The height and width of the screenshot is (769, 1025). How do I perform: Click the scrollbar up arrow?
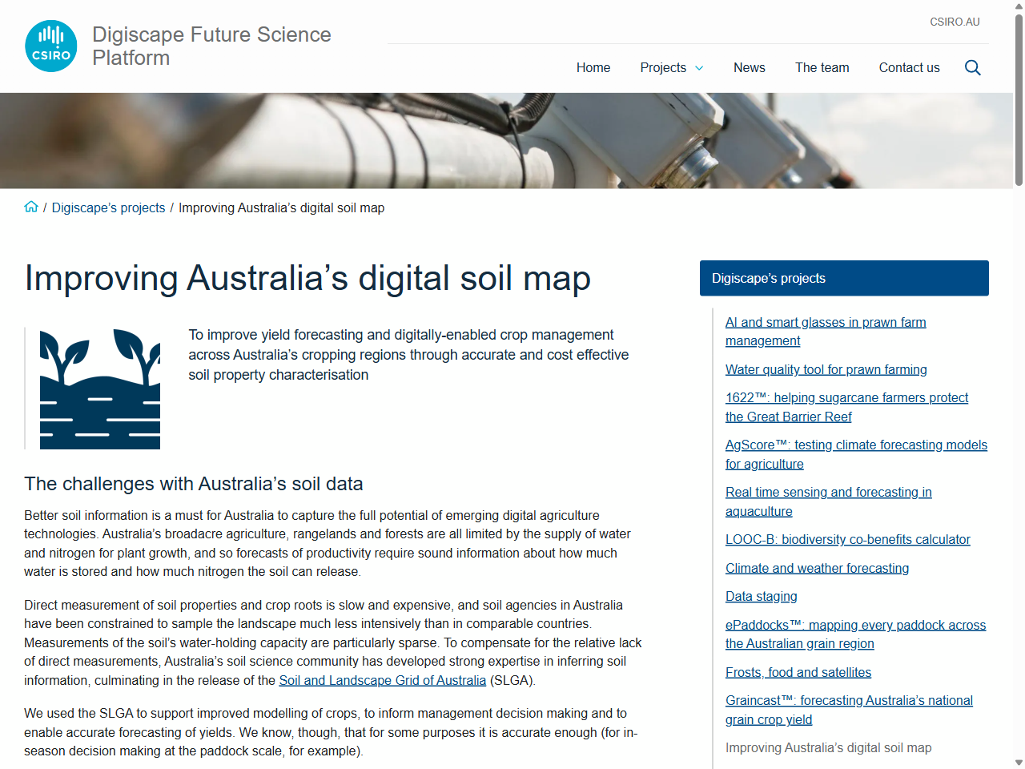[x=1019, y=6]
